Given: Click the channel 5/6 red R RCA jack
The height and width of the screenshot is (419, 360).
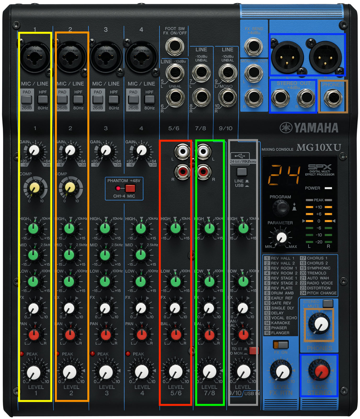Looking at the screenshot, I should 182,172.
